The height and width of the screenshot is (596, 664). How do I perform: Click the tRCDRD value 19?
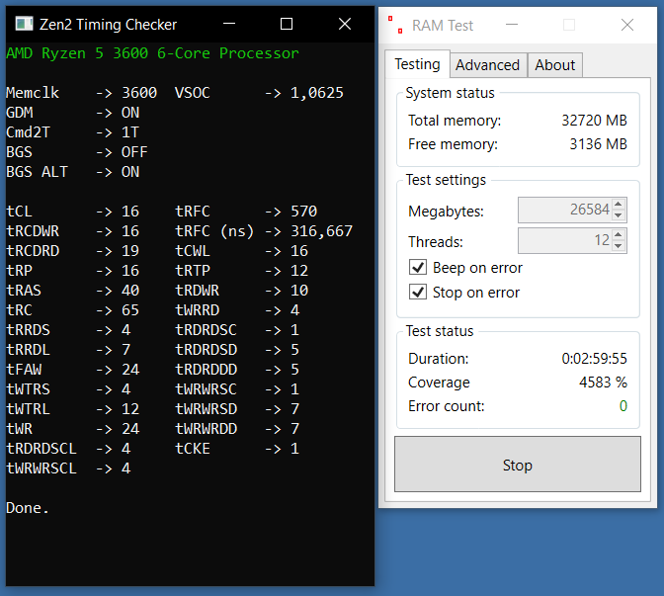pyautogui.click(x=130, y=251)
